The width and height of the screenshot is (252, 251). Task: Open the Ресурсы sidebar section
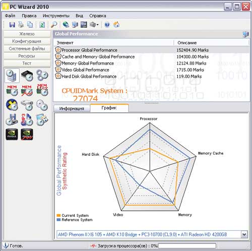(x=27, y=56)
